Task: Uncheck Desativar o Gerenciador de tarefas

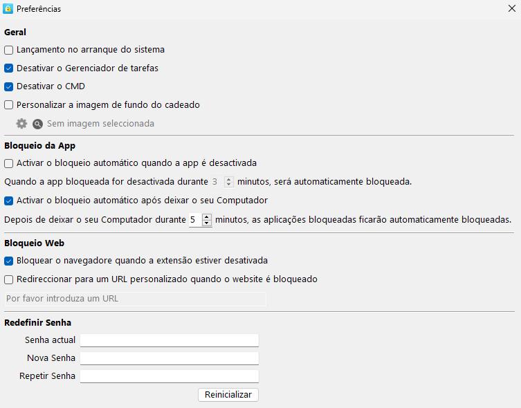Action: pos(9,68)
